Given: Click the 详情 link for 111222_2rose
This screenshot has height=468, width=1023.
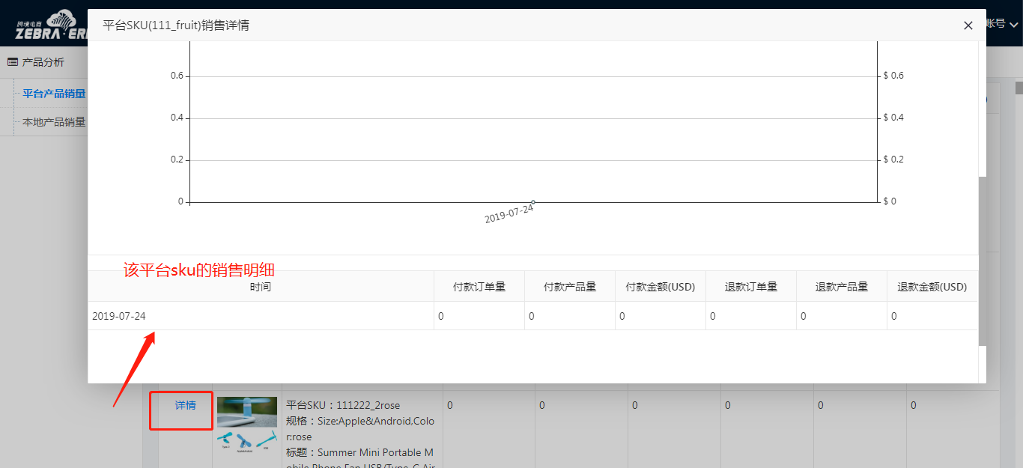Looking at the screenshot, I should click(x=185, y=405).
